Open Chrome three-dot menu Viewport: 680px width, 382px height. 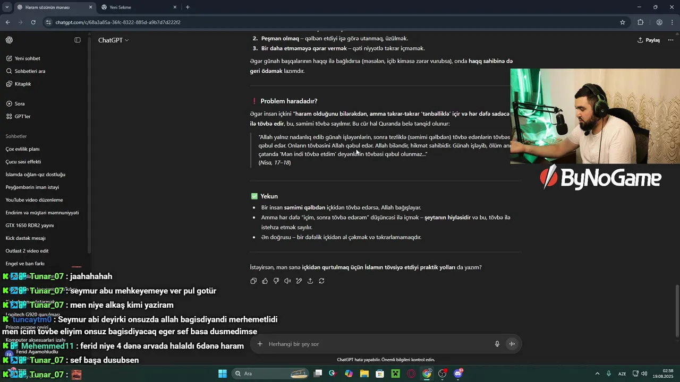tap(673, 22)
